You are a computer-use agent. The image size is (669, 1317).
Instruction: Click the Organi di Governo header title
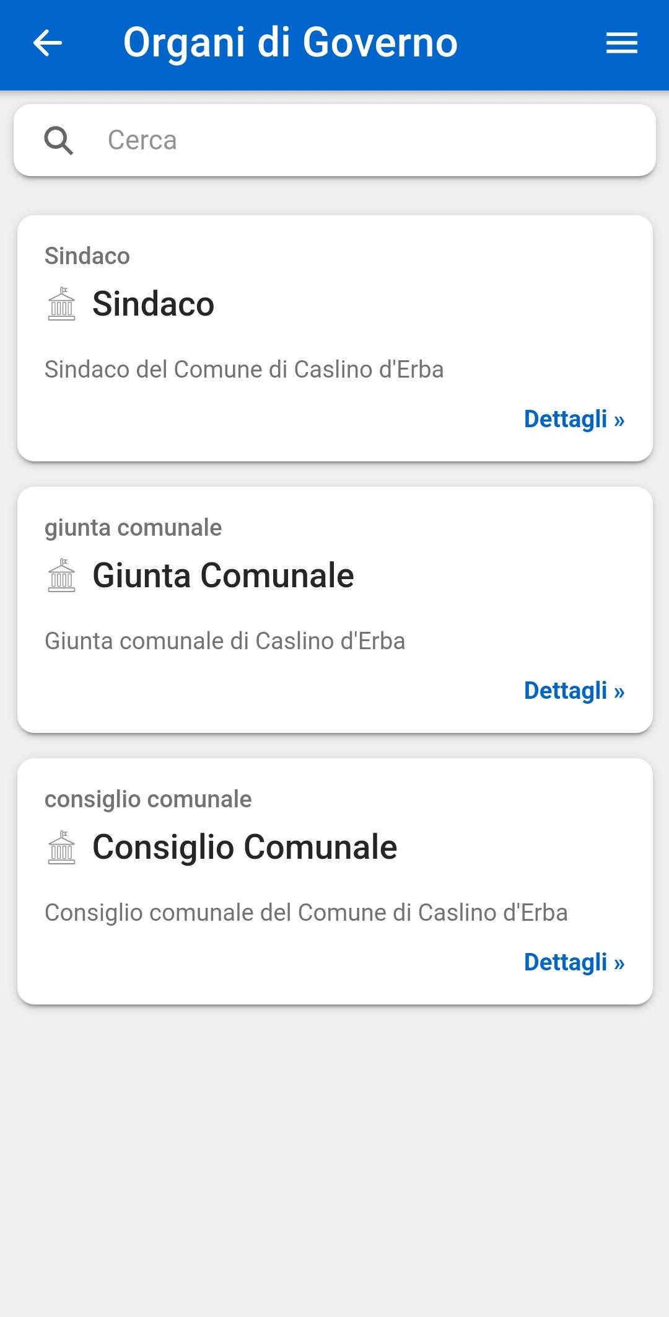[291, 43]
